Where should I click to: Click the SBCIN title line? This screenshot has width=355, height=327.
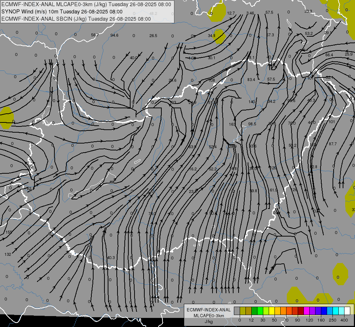coord(76,19)
